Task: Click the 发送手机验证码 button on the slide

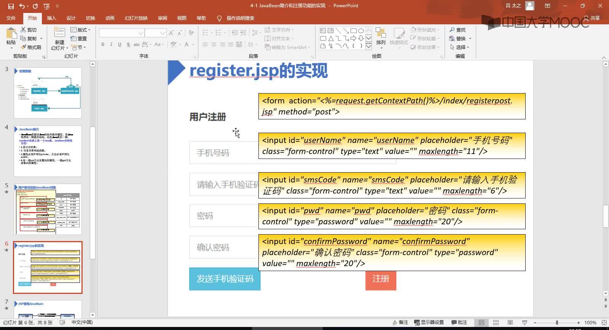Action: coord(225,279)
